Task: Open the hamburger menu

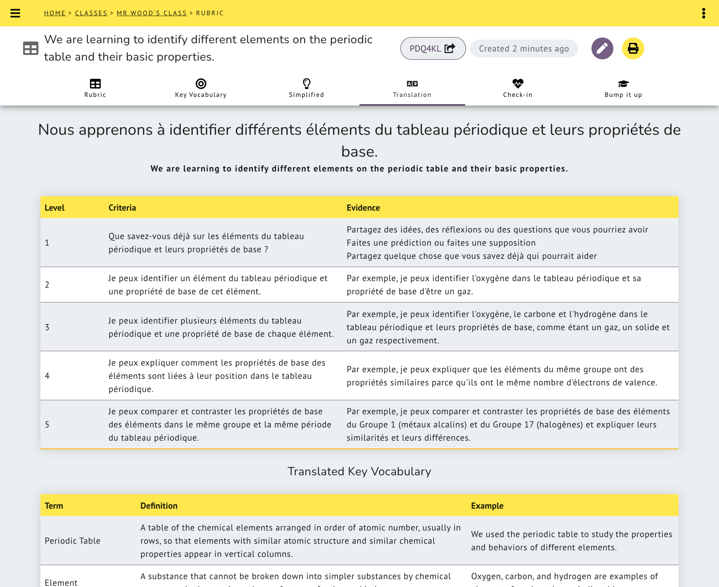Action: click(x=15, y=13)
